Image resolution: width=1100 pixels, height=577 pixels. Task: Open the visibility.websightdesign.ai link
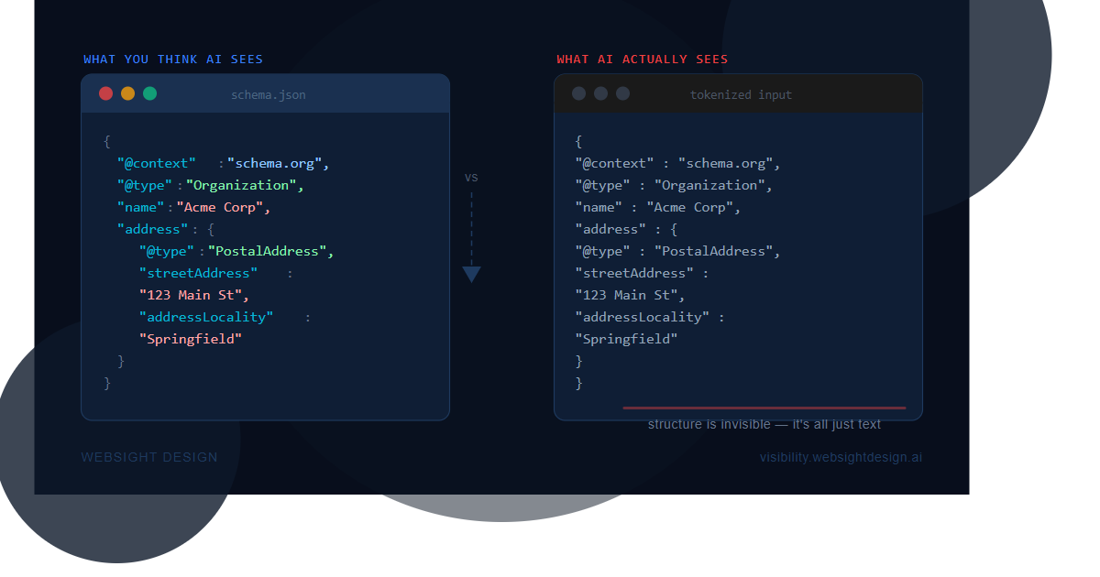coord(841,457)
